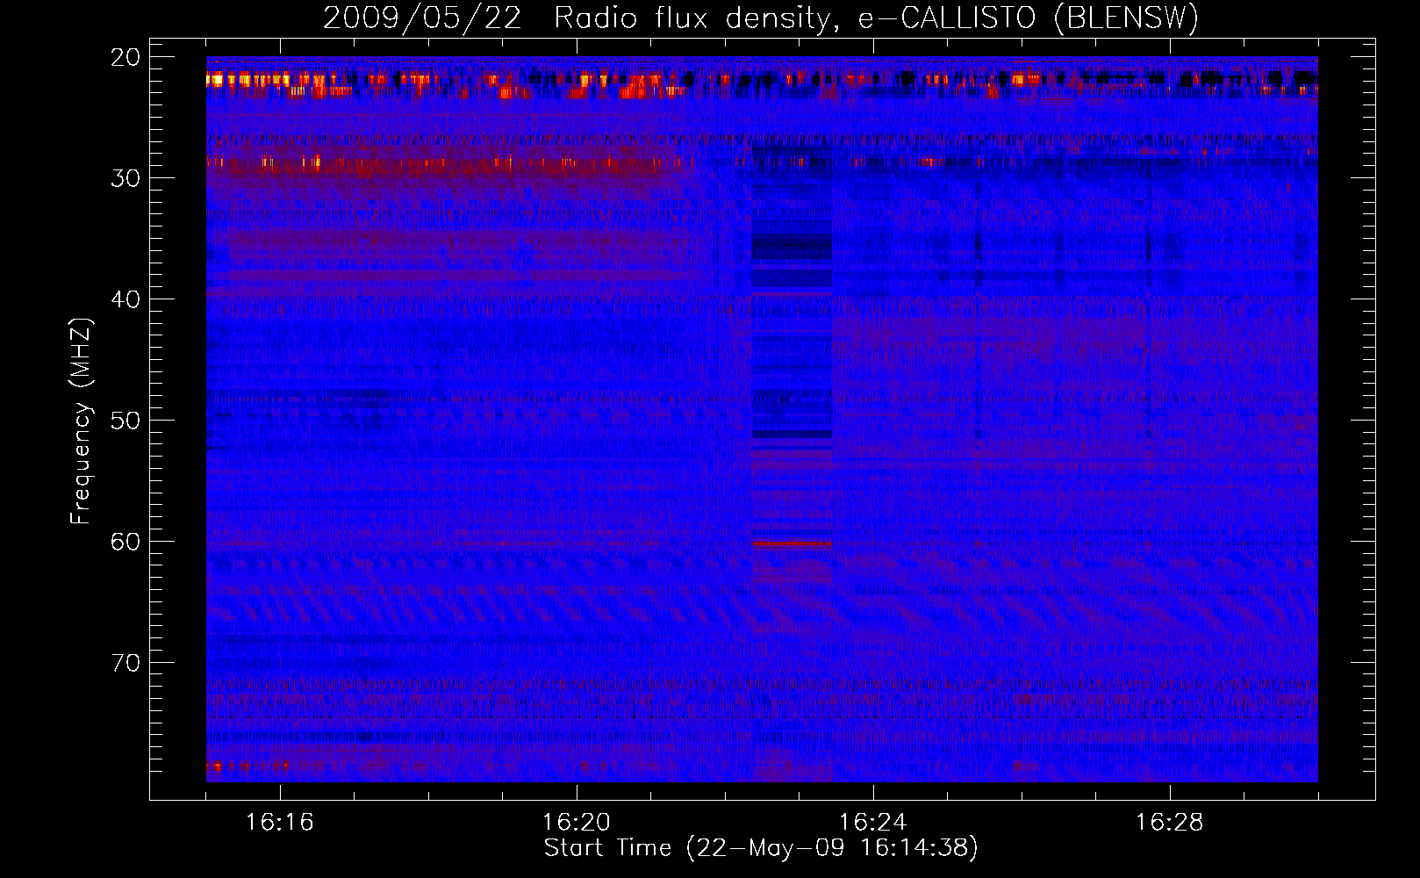The height and width of the screenshot is (878, 1420).
Task: Click the 16:28 time tick label
Action: pos(1170,823)
